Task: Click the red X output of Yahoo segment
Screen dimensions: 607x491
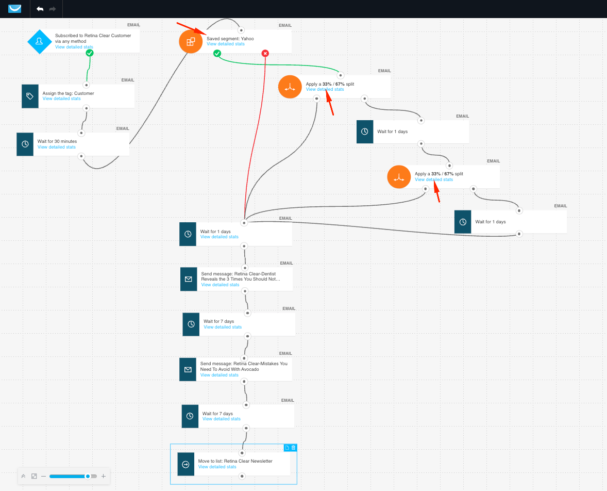Action: 265,53
